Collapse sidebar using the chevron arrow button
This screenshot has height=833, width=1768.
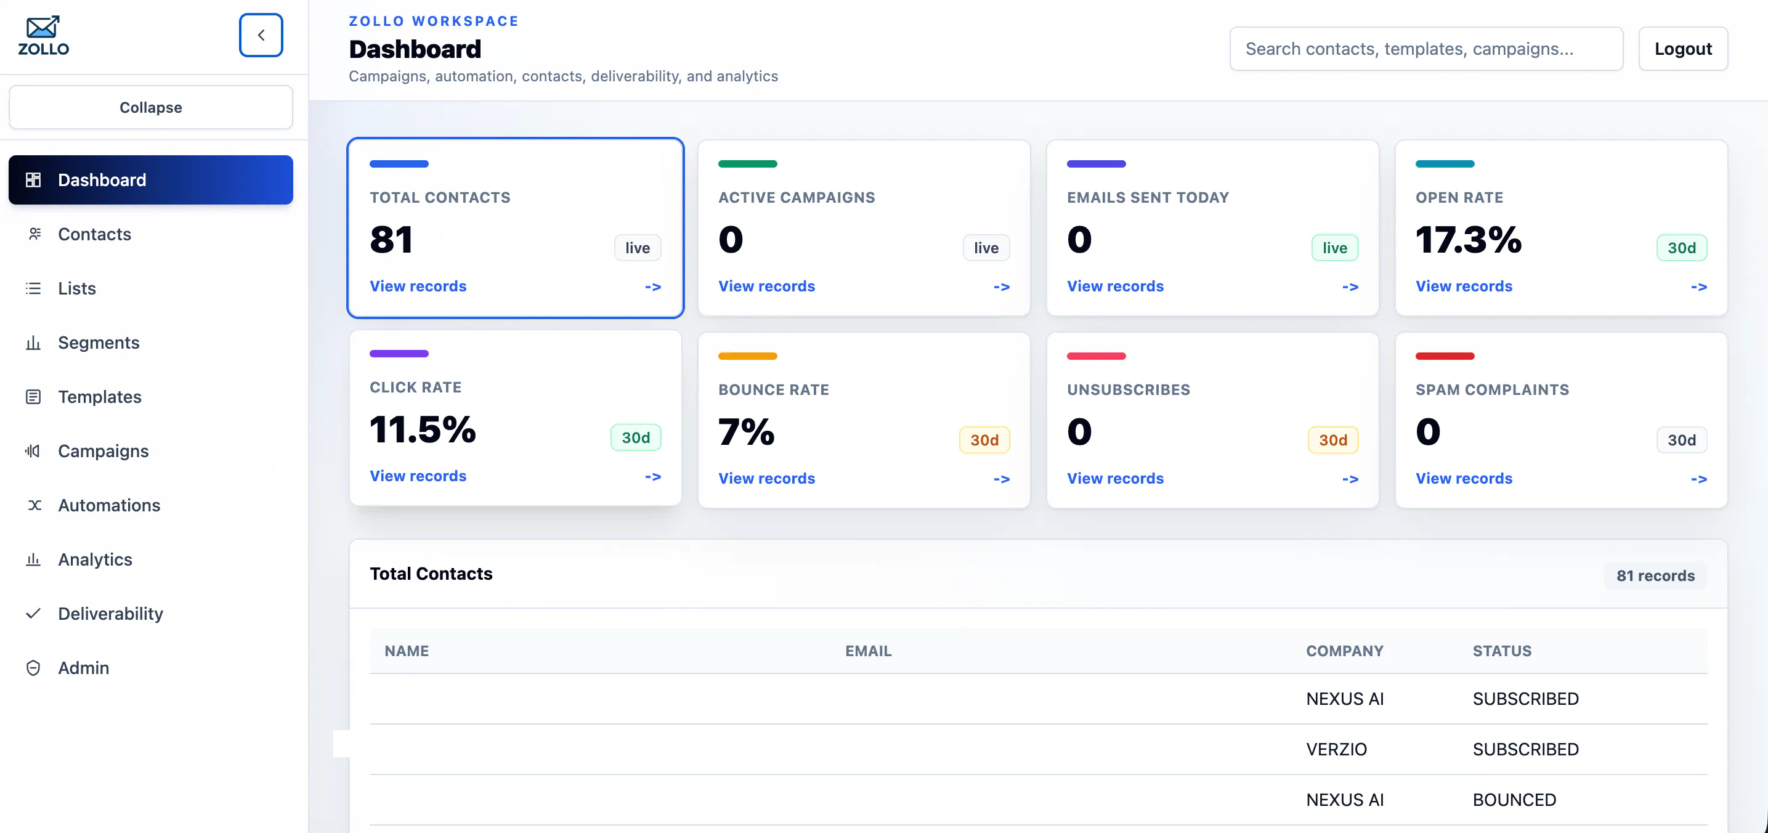pos(261,35)
